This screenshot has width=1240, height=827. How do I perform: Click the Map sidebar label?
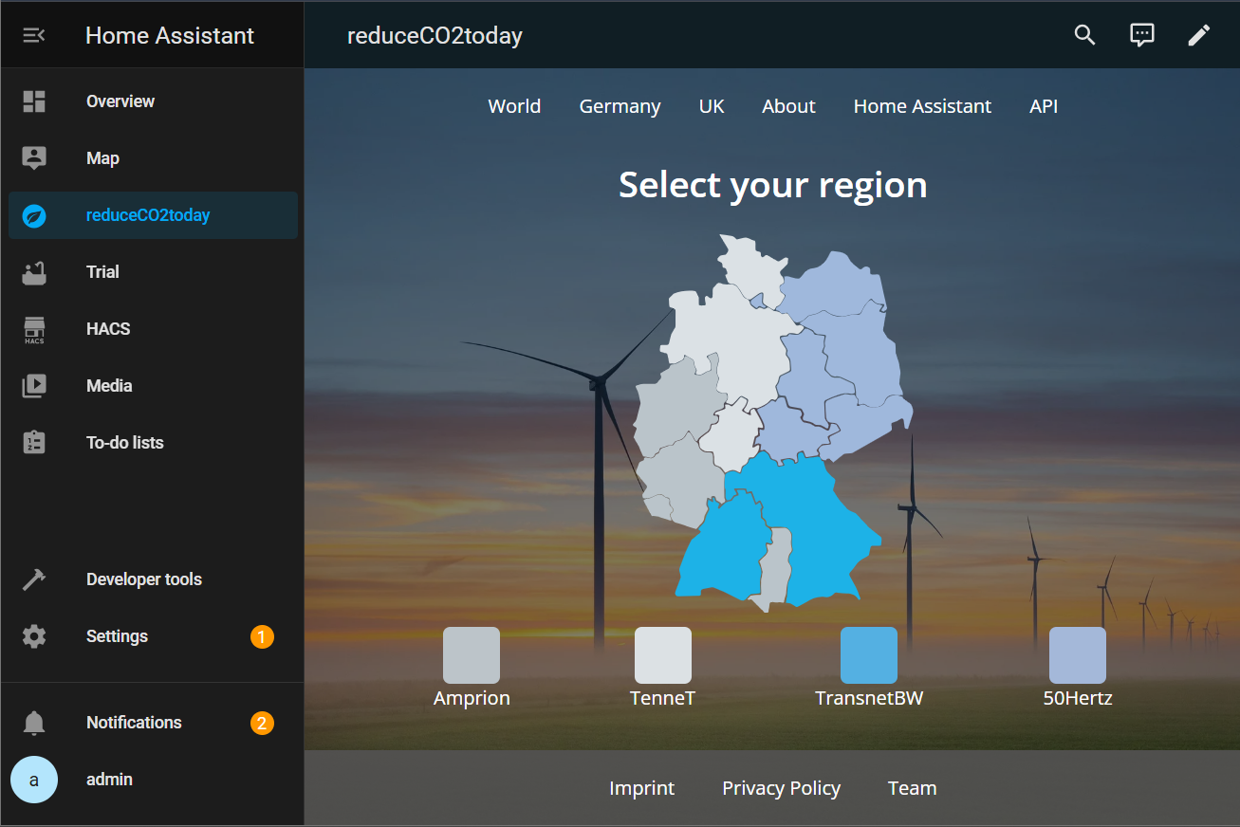coord(102,158)
